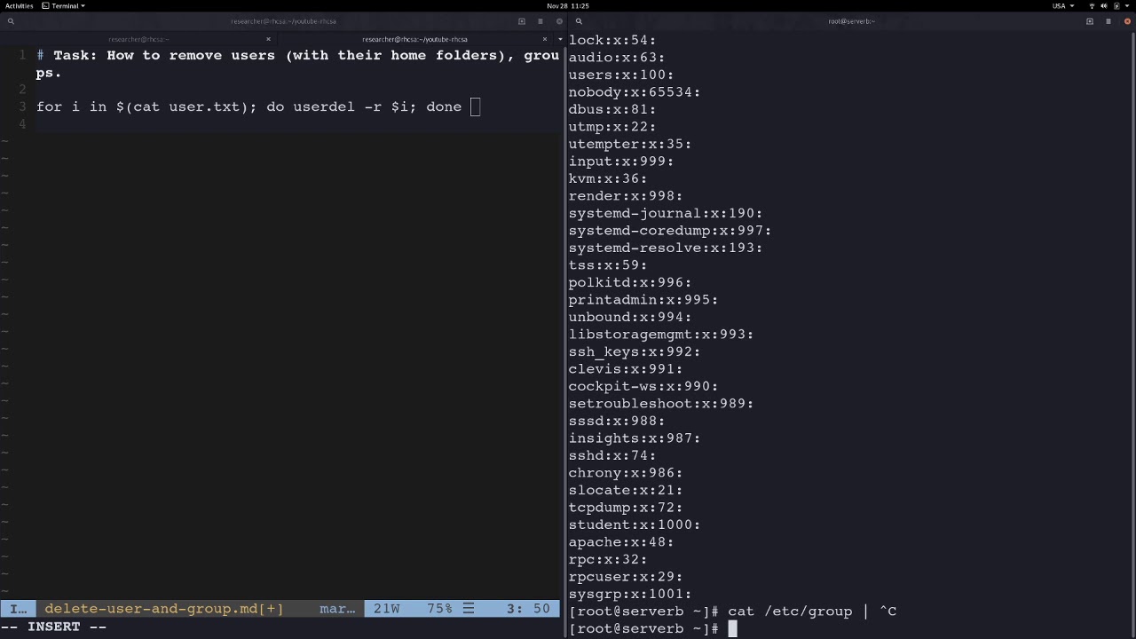Click the 'libstoragemgmt:x:993:' line
The height and width of the screenshot is (639, 1136).
point(661,335)
